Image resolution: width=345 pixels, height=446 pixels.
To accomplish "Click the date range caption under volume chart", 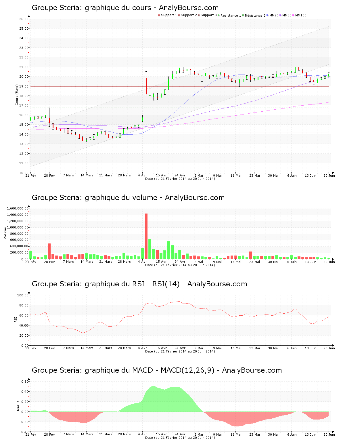I will [x=180, y=265].
